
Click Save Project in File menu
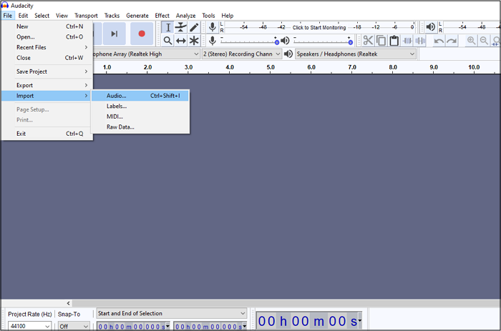click(32, 71)
